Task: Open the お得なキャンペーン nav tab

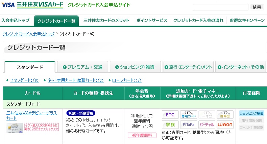Action: pos(247,21)
